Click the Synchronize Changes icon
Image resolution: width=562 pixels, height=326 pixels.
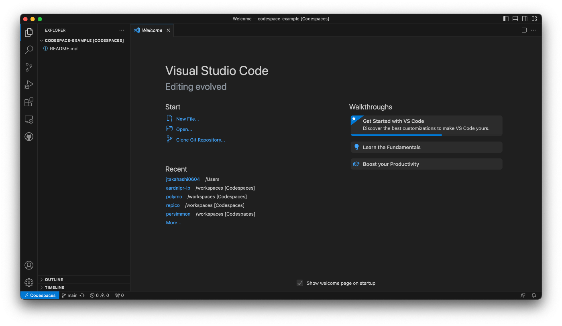[82, 296]
